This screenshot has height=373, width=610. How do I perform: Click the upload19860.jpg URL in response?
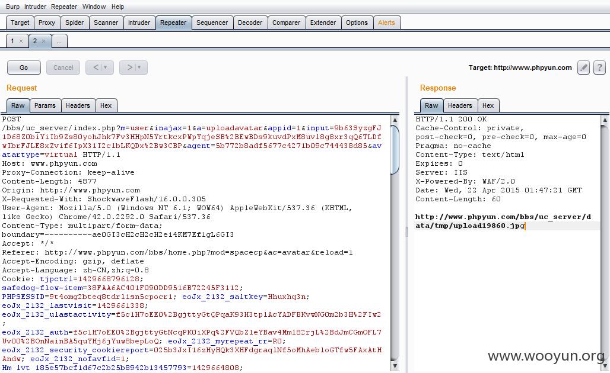click(x=503, y=221)
